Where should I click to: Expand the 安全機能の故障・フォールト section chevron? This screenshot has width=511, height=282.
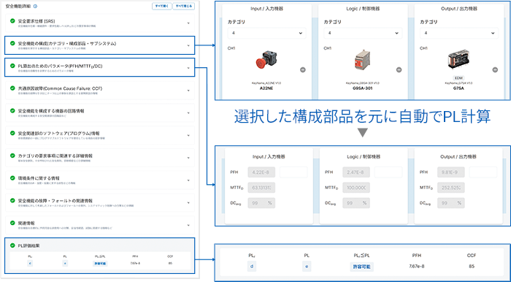tap(188, 203)
